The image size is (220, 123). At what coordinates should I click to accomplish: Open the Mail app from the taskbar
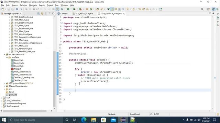113,120
